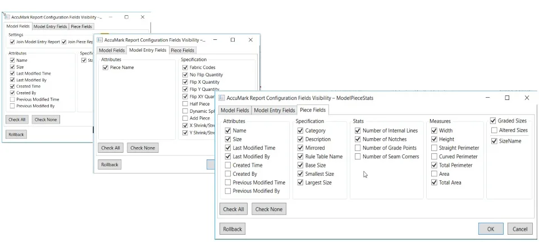Image resolution: width=539 pixels, height=242 pixels.
Task: Toggle the Base Size checkbox
Action: [x=300, y=165]
